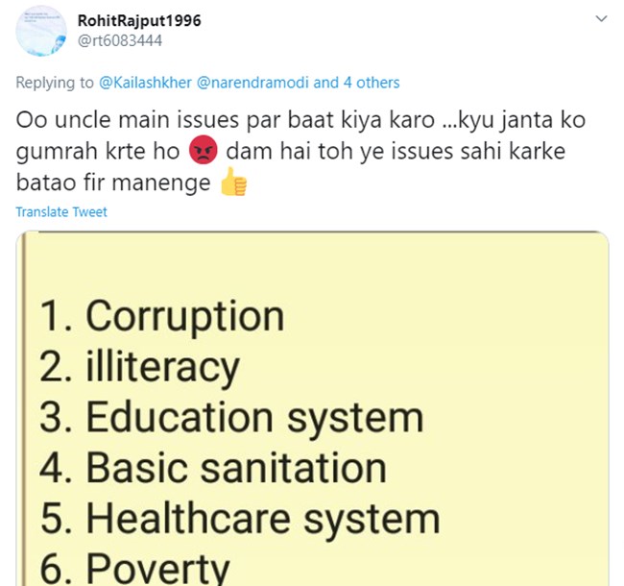Screen dimensions: 624x586
Task: Open the @Kailashkher mention
Action: pos(145,83)
